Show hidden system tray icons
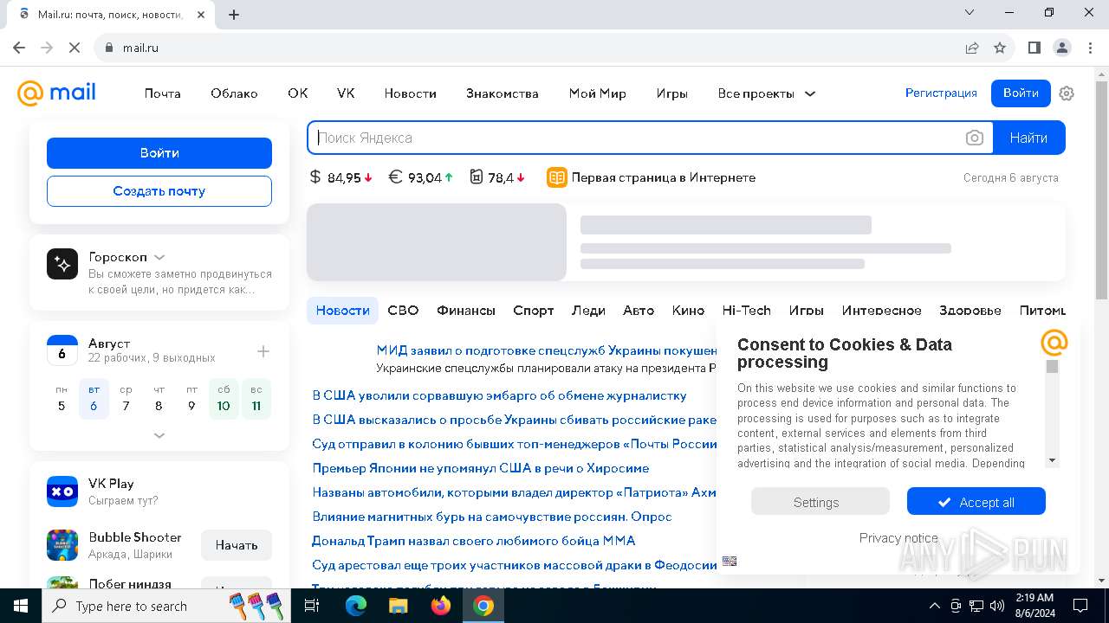The width and height of the screenshot is (1109, 623). tap(934, 606)
